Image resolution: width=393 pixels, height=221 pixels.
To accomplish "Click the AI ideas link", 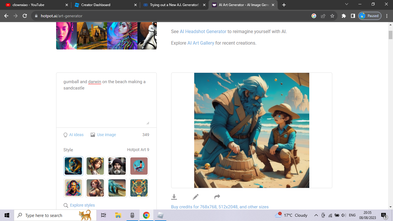I will click(x=77, y=135).
